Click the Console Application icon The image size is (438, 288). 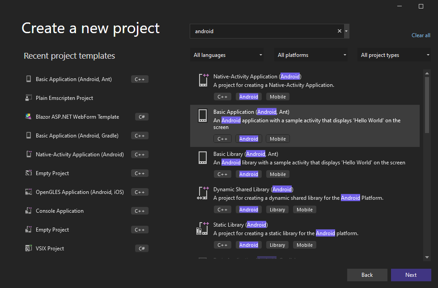click(x=29, y=211)
